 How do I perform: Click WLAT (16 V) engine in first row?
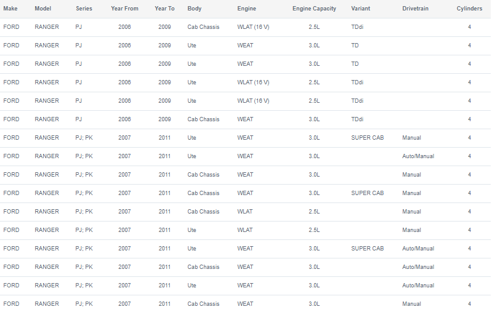pos(253,27)
